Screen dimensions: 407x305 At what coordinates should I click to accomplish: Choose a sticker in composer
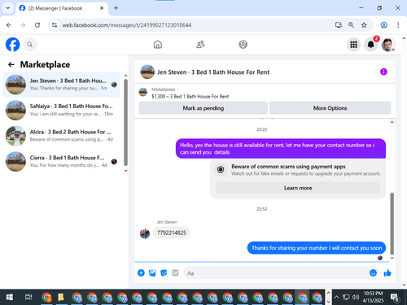pos(164,272)
